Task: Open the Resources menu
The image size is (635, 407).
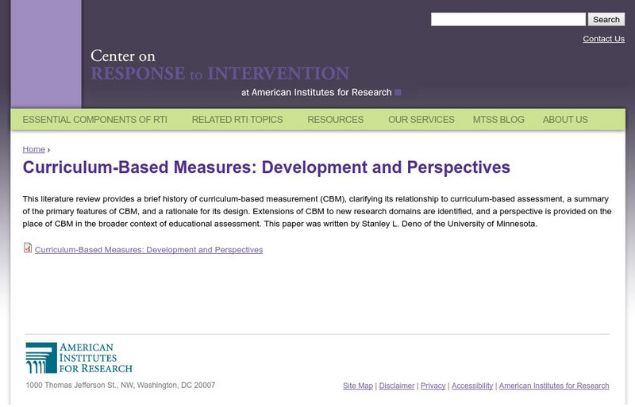Action: tap(335, 120)
